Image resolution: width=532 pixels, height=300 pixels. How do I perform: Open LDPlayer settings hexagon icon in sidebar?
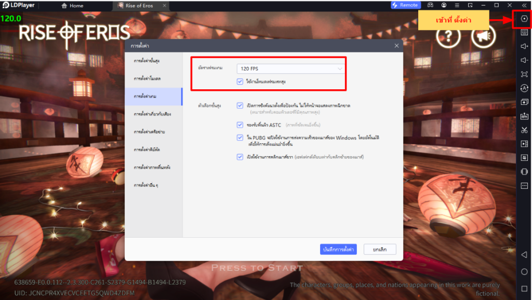(524, 19)
